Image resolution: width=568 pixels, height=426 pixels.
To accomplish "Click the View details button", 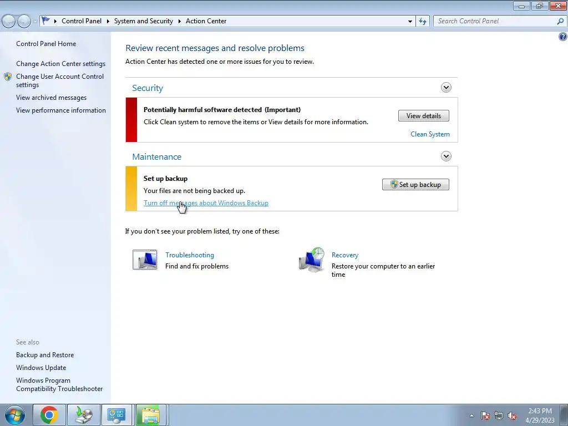I will click(423, 116).
